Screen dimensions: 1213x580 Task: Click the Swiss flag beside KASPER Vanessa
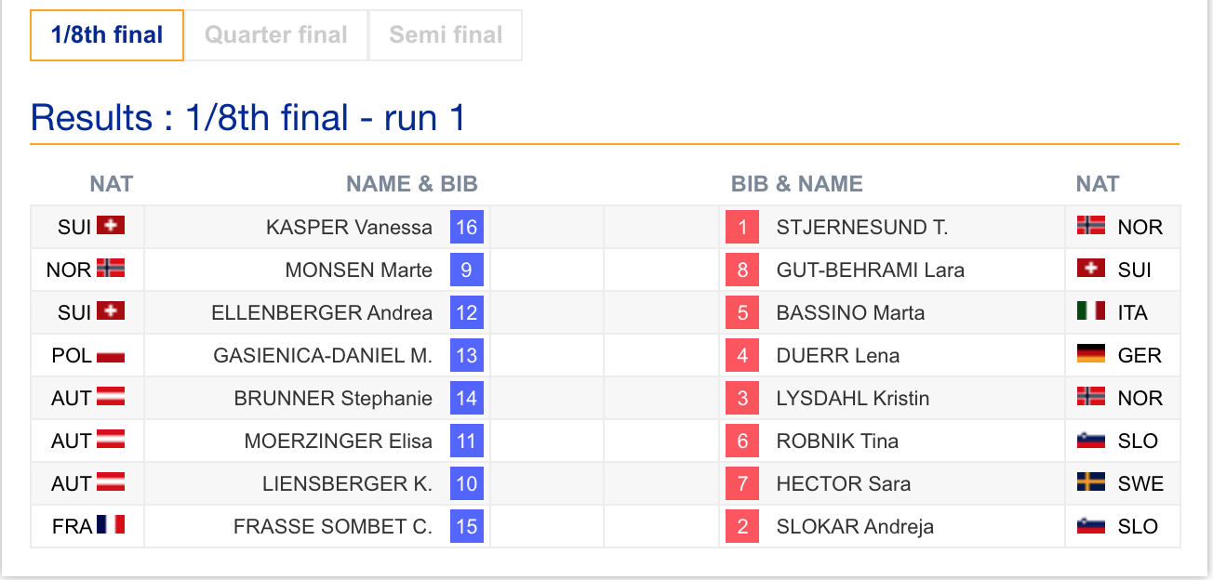pyautogui.click(x=110, y=226)
